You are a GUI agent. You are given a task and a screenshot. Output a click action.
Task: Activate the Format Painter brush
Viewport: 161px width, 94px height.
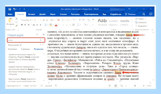pyautogui.click(x=16, y=26)
